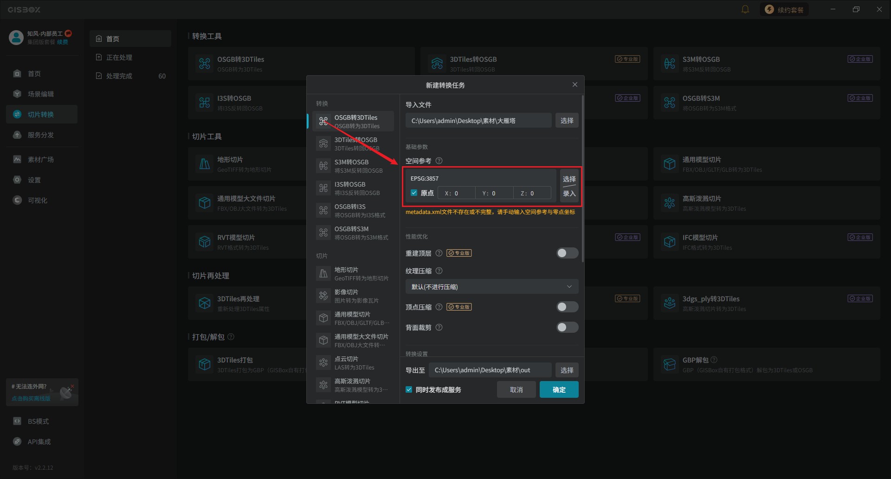The height and width of the screenshot is (479, 891).
Task: Open the IFC模型切片 card in main window
Action: click(767, 242)
